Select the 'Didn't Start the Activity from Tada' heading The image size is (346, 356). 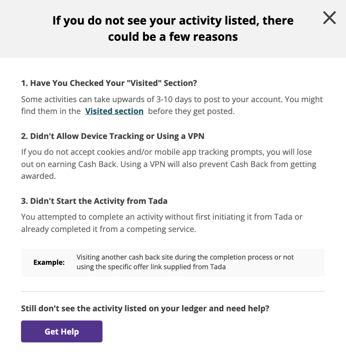(x=94, y=201)
